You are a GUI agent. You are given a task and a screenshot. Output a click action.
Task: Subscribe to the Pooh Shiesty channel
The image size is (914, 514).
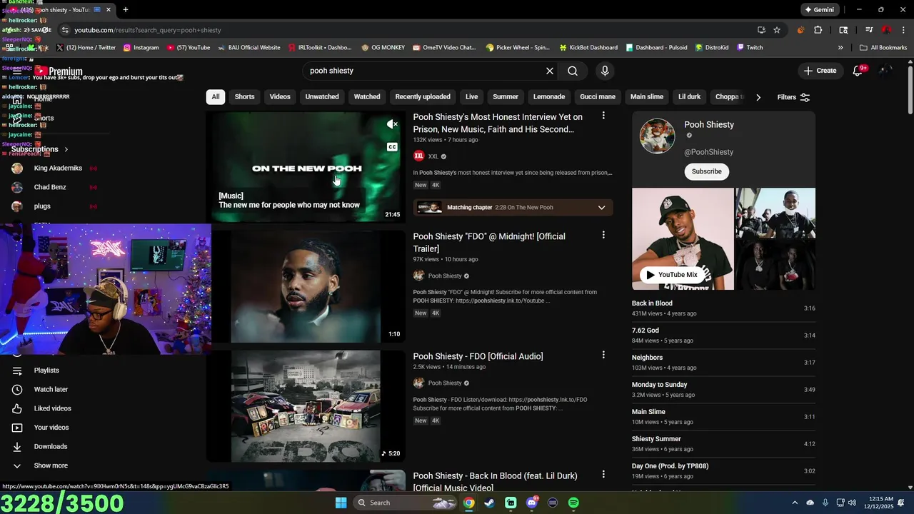pyautogui.click(x=706, y=171)
